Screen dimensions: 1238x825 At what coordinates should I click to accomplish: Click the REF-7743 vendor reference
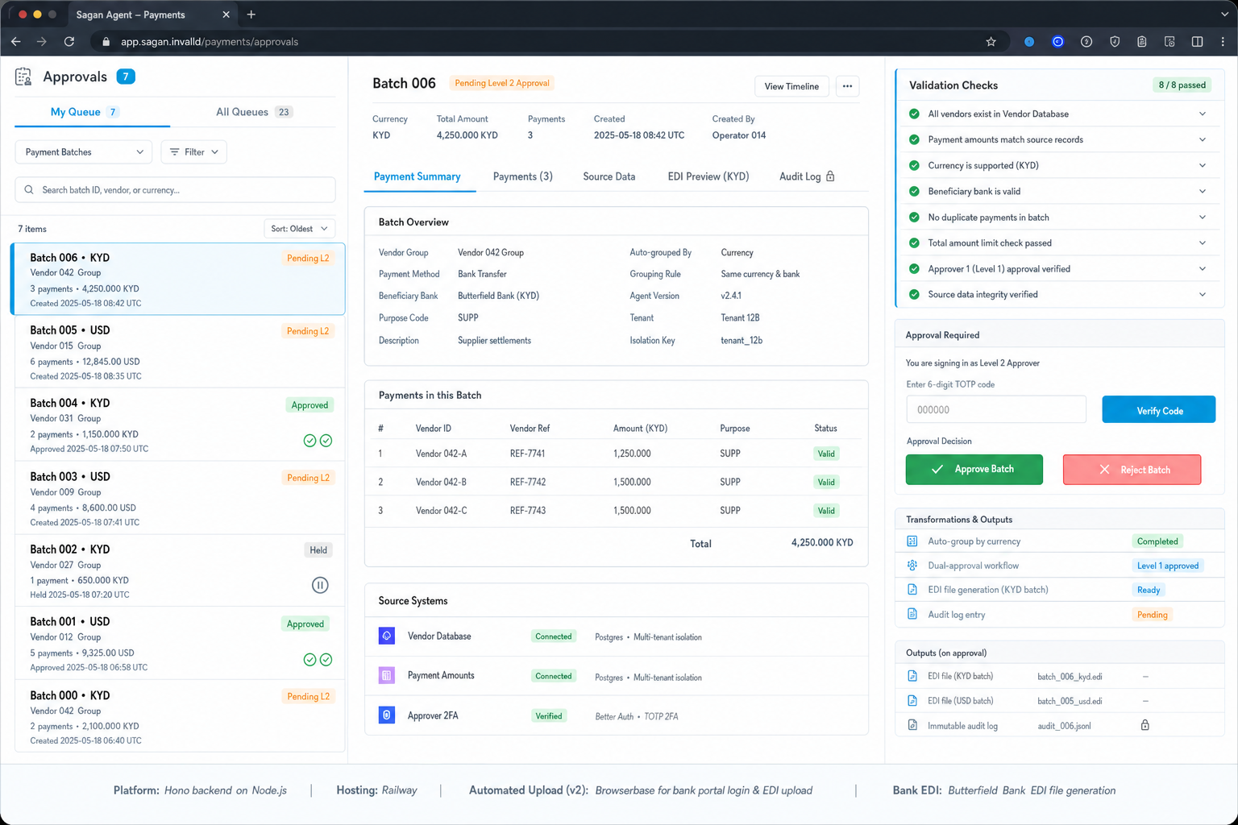[x=528, y=511]
